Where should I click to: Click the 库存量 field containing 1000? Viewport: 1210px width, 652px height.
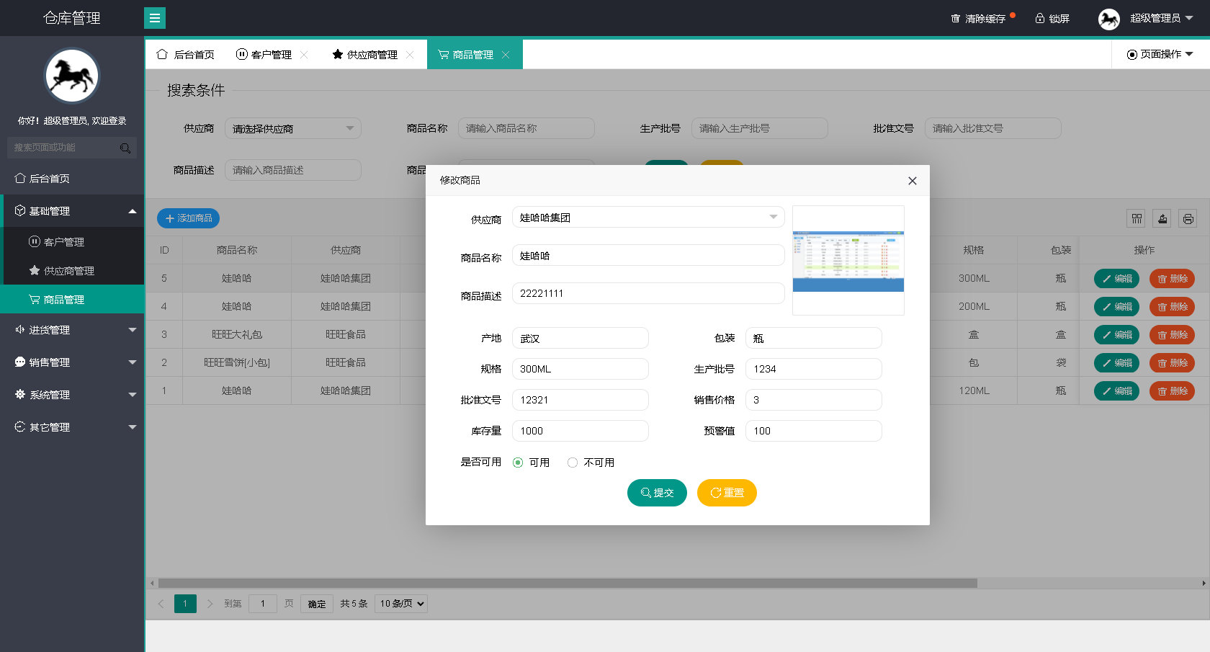point(581,431)
